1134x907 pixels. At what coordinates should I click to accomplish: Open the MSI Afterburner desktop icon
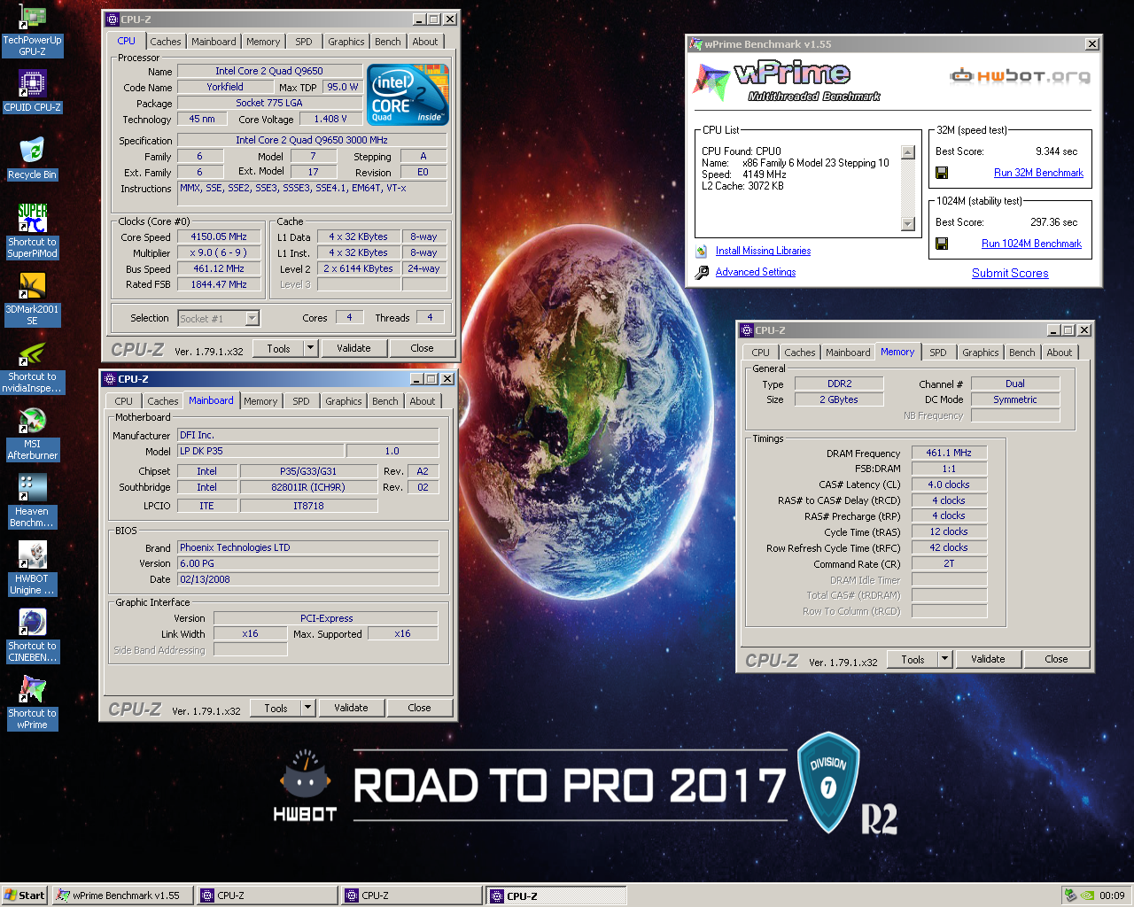click(32, 434)
